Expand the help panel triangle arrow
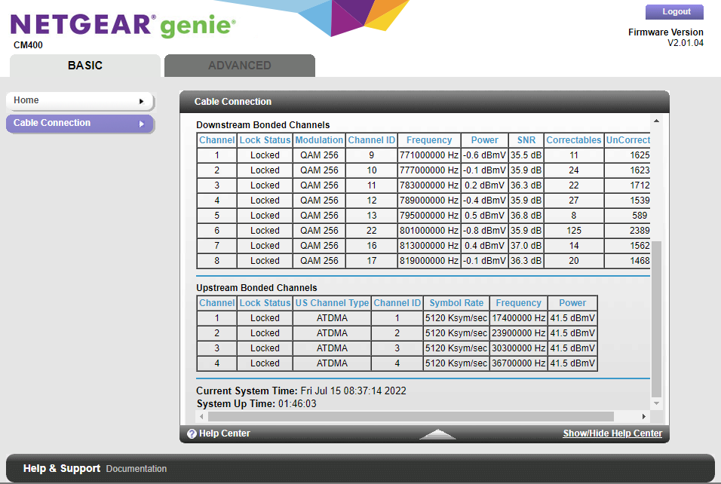 point(437,434)
